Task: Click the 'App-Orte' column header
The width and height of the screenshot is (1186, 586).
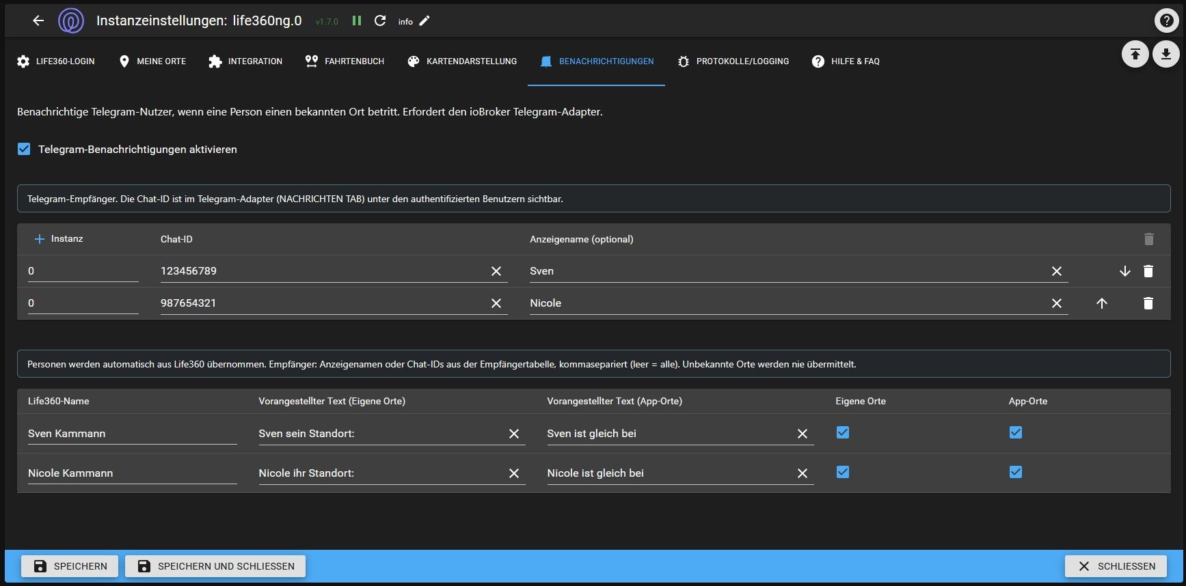Action: [1028, 401]
